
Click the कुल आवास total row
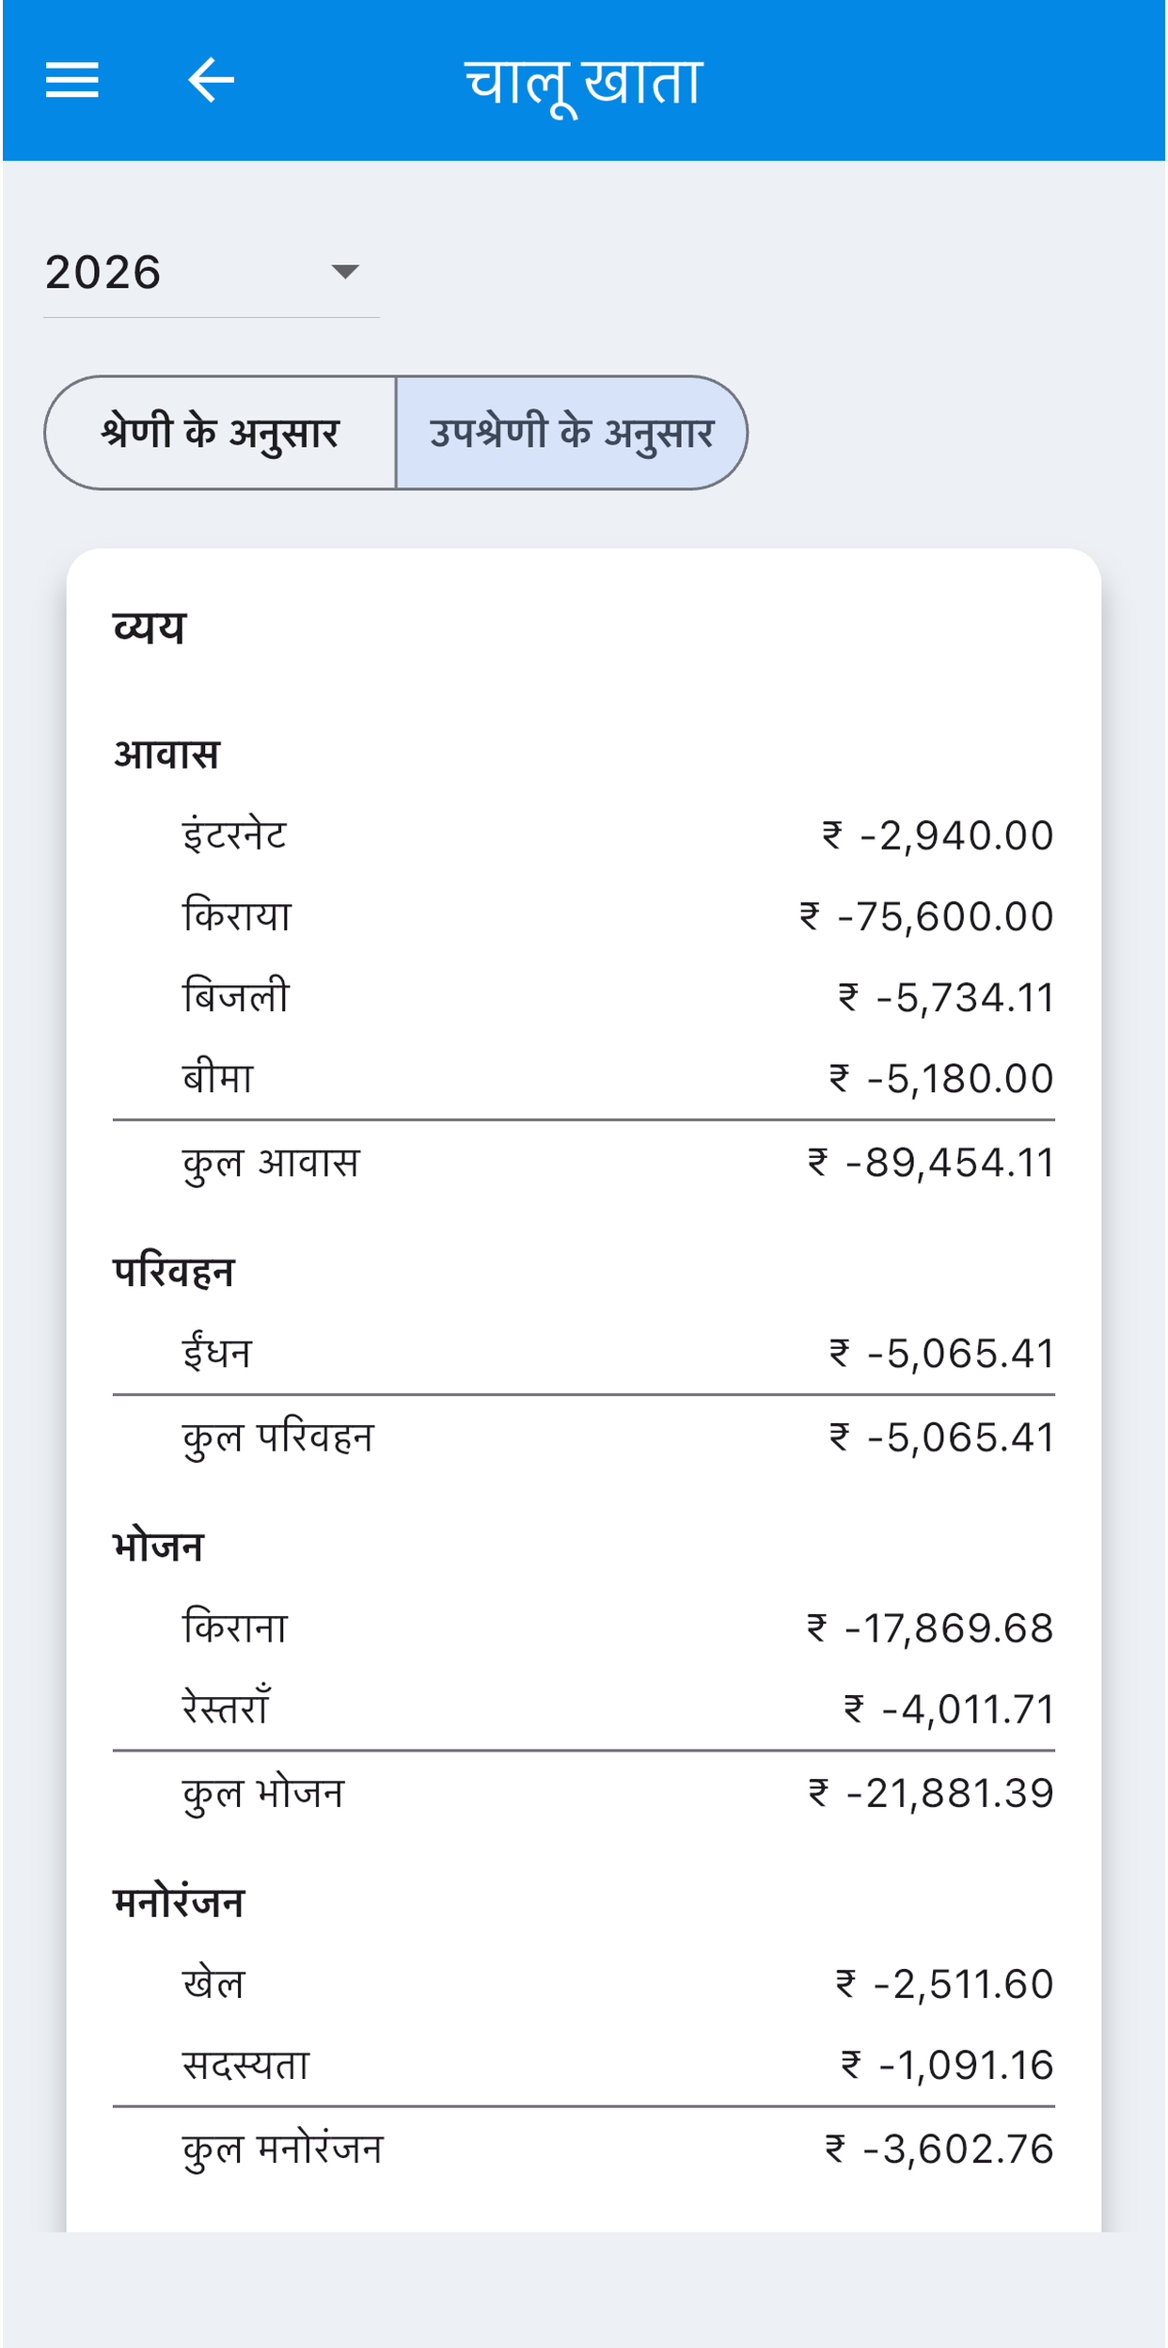pos(583,1163)
